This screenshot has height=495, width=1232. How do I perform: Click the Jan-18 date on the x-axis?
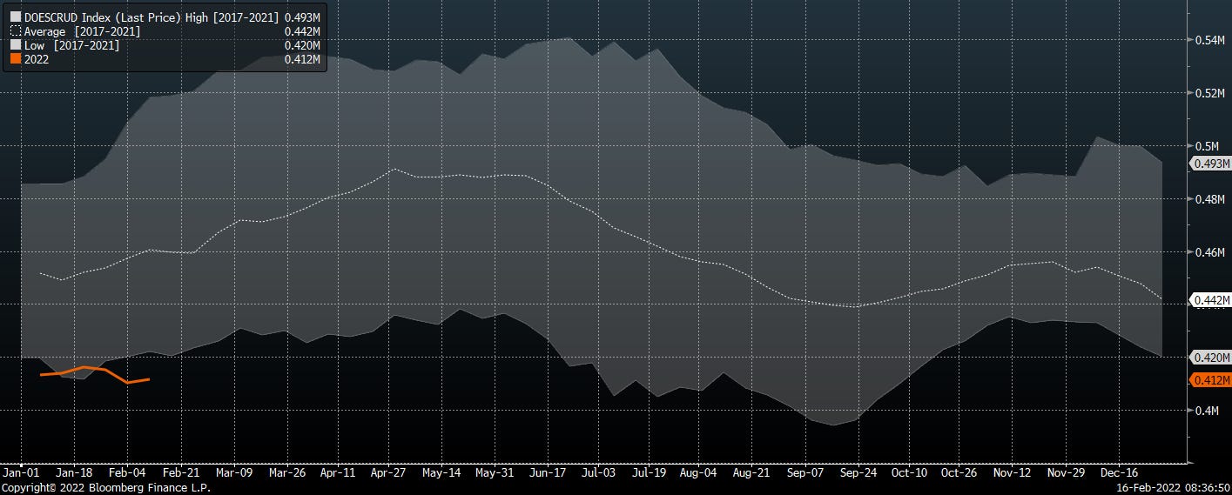pos(74,472)
